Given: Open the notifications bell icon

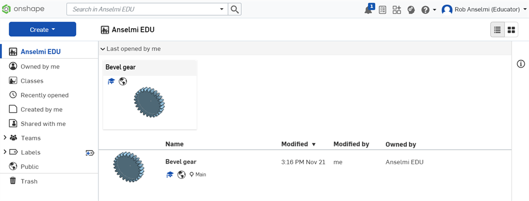Looking at the screenshot, I should [369, 9].
